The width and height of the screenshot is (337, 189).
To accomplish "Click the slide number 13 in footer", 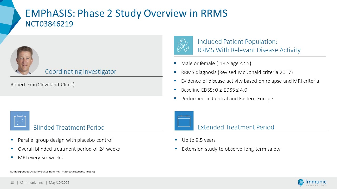I will 12,183.
